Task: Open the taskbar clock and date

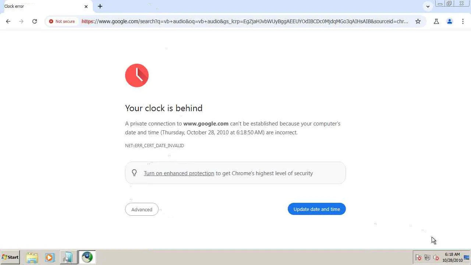Action: (452, 257)
